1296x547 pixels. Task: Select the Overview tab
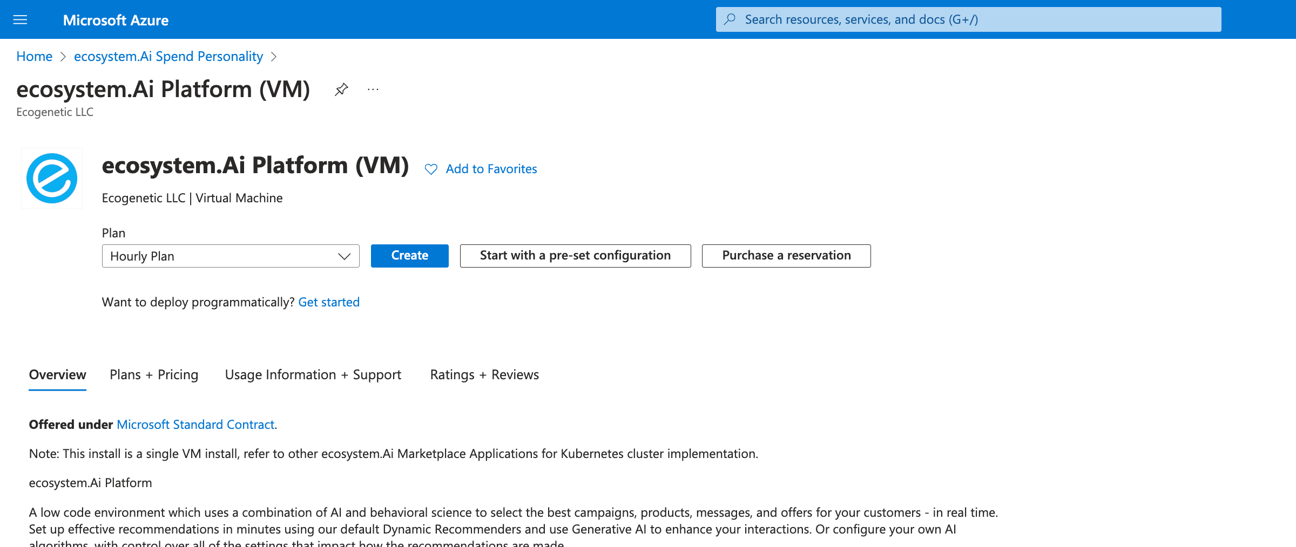coord(57,374)
